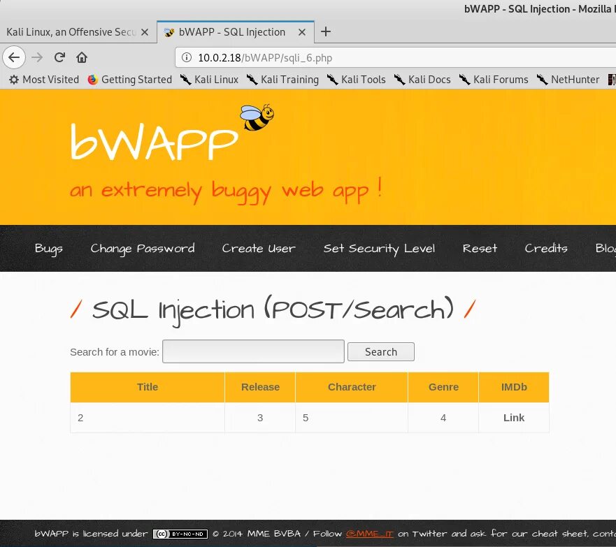Open a new browser tab
Image resolution: width=616 pixels, height=547 pixels.
tap(326, 31)
